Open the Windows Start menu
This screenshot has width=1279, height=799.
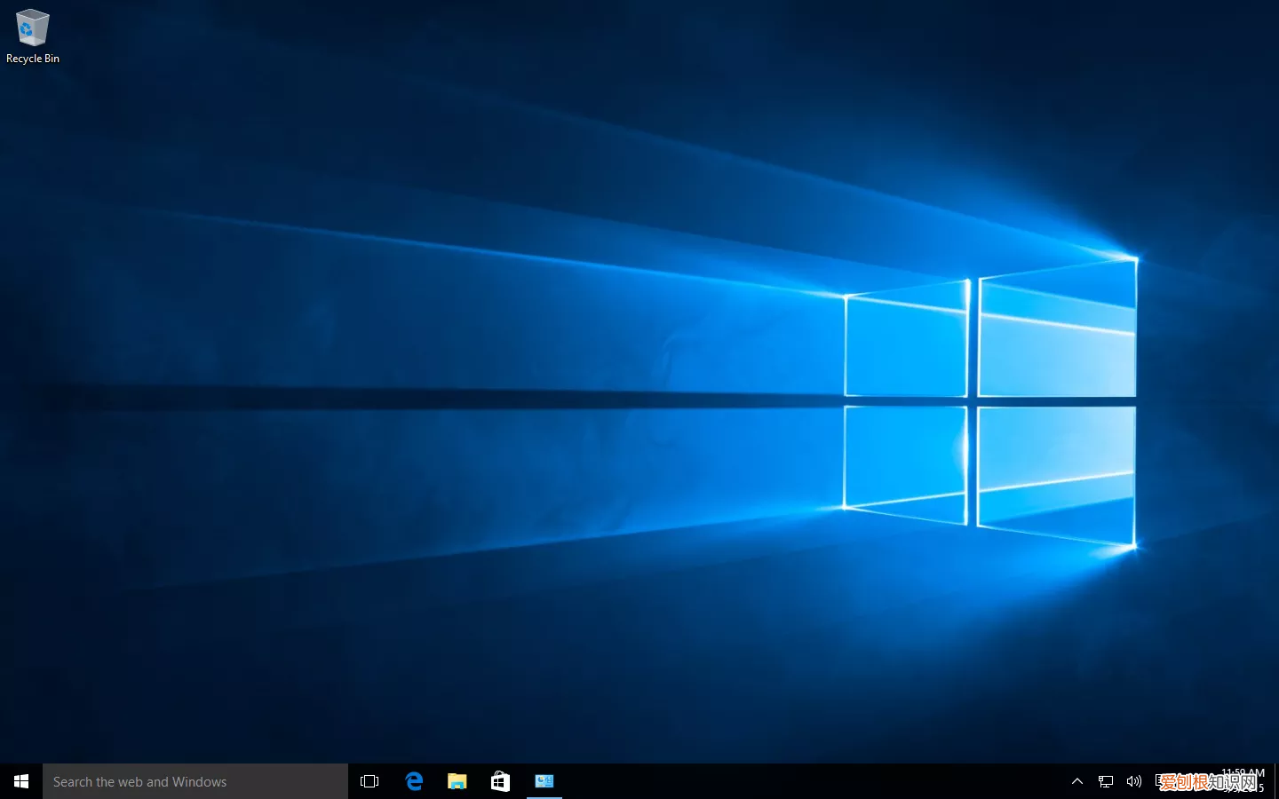pyautogui.click(x=21, y=781)
